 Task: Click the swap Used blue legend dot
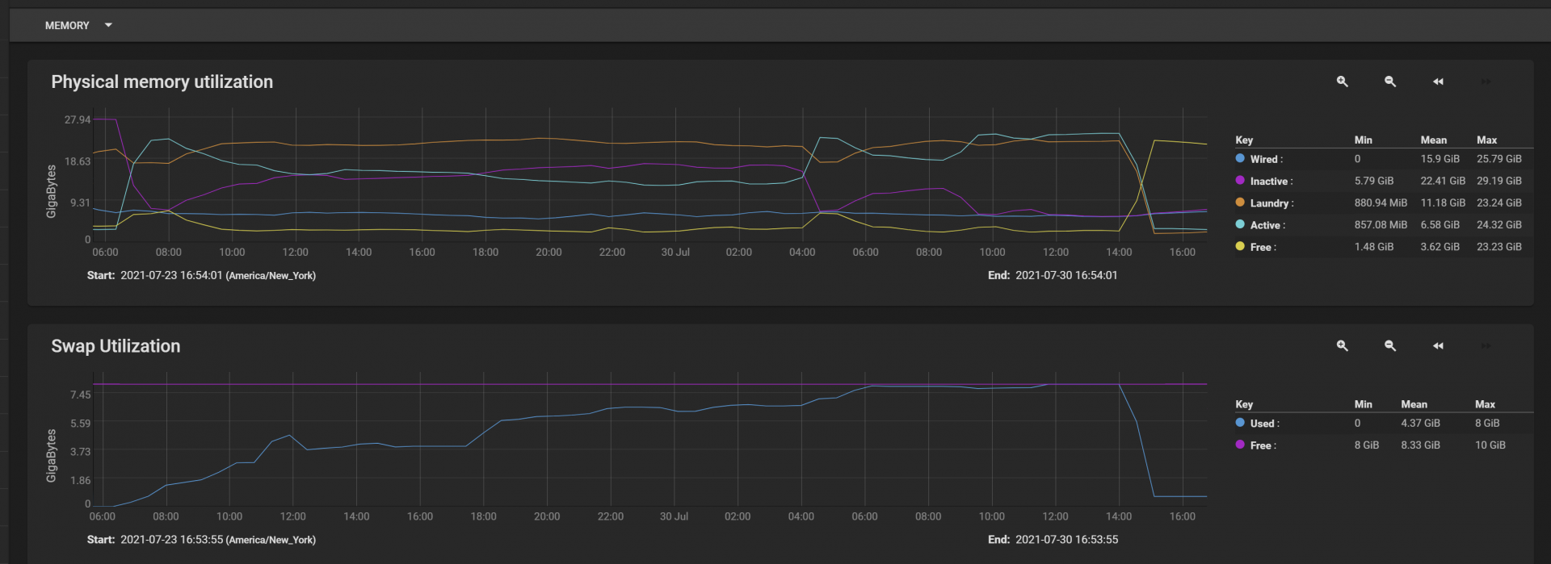click(x=1240, y=422)
